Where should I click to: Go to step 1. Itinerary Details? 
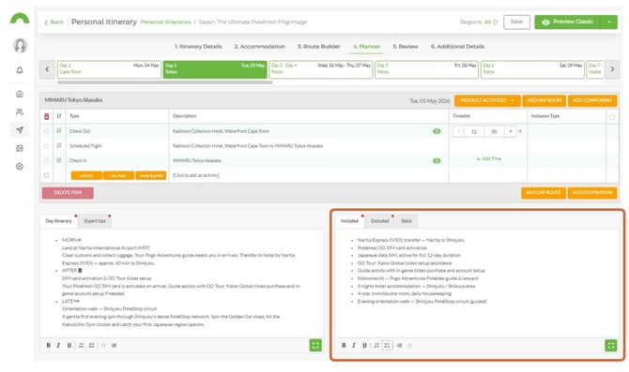pyautogui.click(x=198, y=47)
